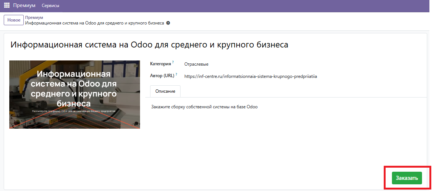Open the apps grid menu icon
Screen dimensions: 435x191
click(x=7, y=5)
